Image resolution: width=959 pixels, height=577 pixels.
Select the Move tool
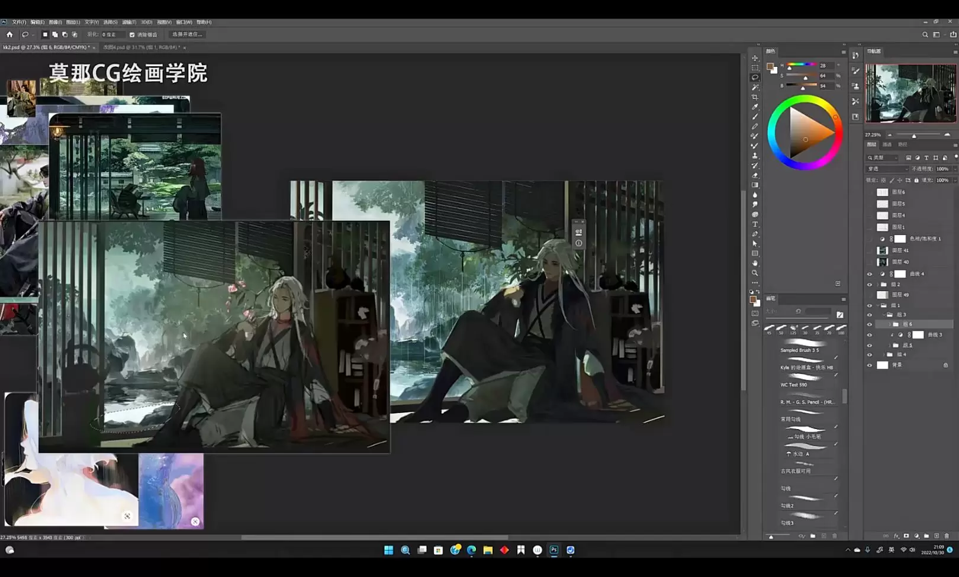[x=755, y=58]
